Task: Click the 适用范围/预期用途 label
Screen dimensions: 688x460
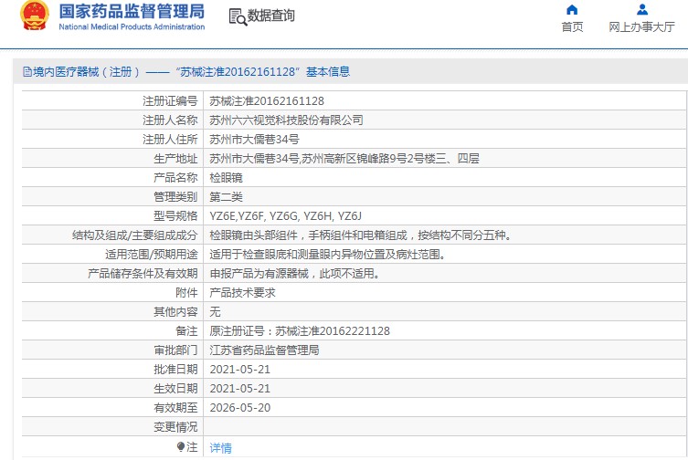Action: coord(152,255)
